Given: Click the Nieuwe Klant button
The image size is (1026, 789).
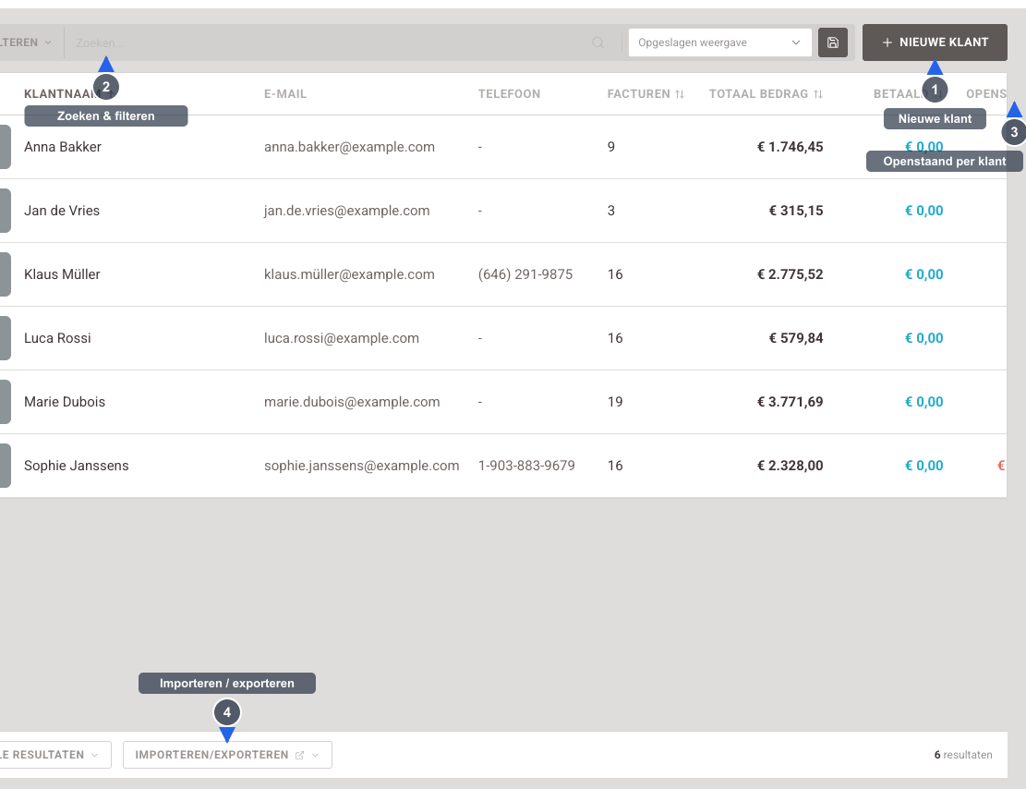Looking at the screenshot, I should [x=935, y=42].
